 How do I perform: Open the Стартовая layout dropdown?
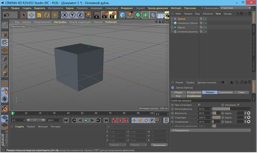click(235, 8)
